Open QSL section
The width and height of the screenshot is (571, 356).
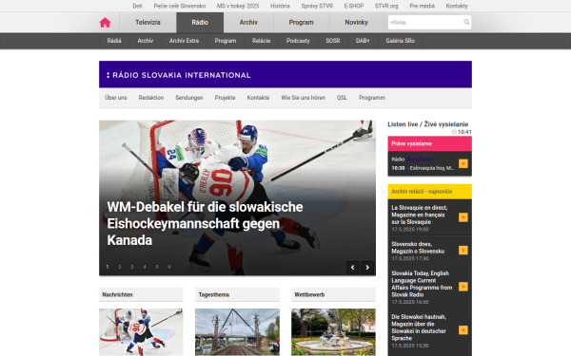[342, 98]
